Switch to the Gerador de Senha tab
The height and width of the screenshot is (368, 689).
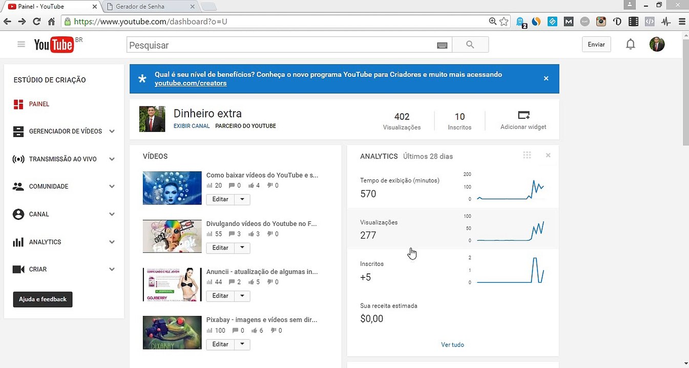pyautogui.click(x=149, y=7)
